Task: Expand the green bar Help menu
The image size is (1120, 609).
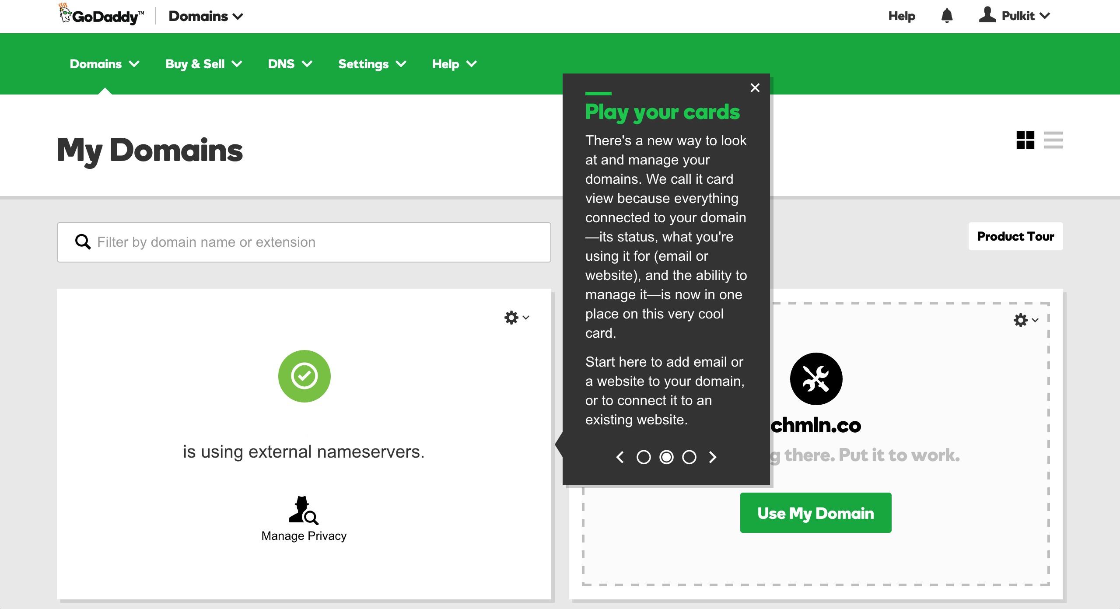Action: pyautogui.click(x=455, y=64)
